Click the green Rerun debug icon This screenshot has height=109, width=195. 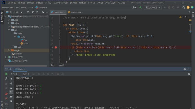tap(6, 74)
